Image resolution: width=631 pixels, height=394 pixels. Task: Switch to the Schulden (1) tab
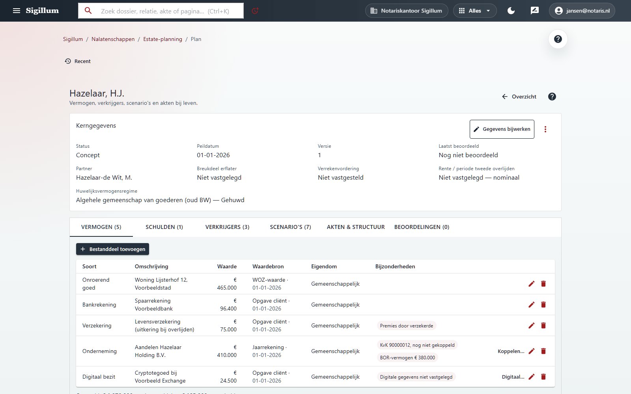pos(164,227)
